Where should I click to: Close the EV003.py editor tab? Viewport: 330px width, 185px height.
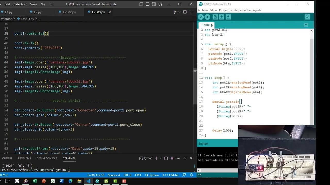pyautogui.click(x=110, y=12)
